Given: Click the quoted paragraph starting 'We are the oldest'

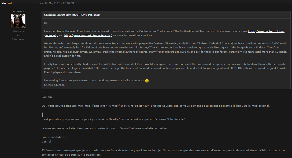Looking at the screenshot, I should [x=166, y=49].
